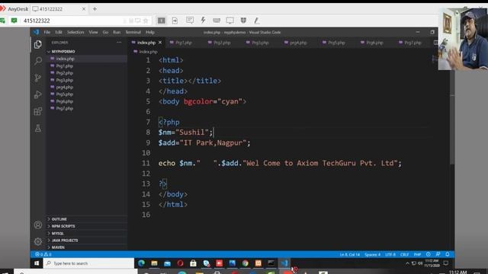The width and height of the screenshot is (488, 274).
Task: Click the AnyDesk dark monitor toolbar icon
Action: pyautogui.click(x=161, y=21)
